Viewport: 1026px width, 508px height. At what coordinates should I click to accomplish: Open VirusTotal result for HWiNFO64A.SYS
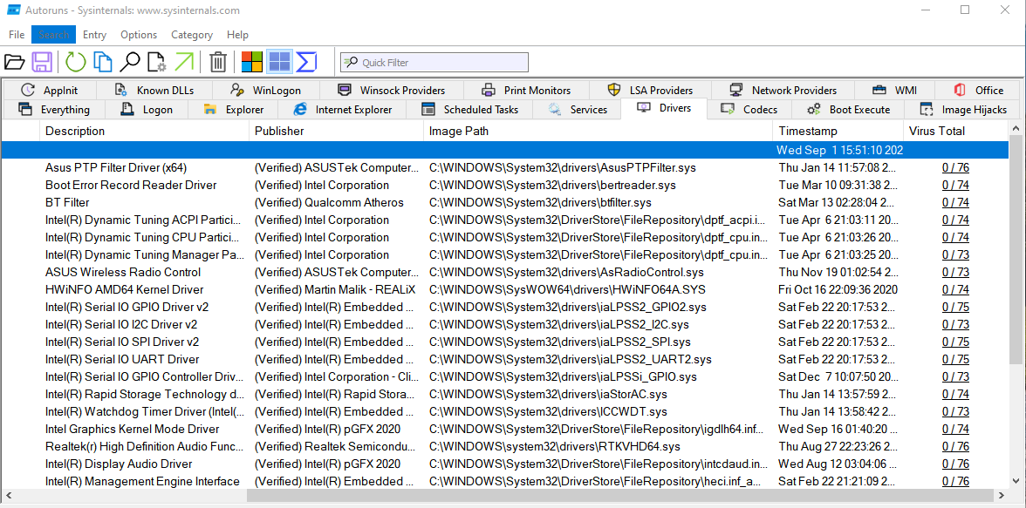pyautogui.click(x=955, y=289)
